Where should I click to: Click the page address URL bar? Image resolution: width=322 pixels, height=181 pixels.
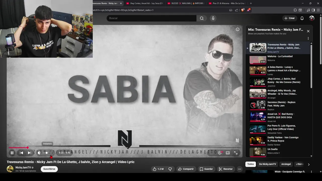click(160, 10)
